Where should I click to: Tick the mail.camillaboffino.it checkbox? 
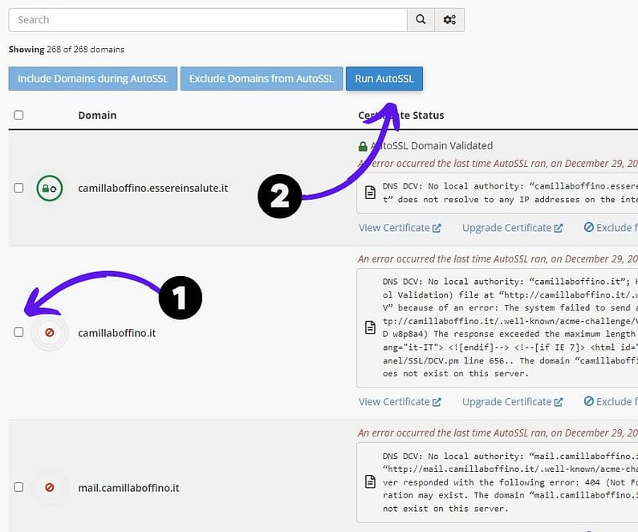coord(18,487)
